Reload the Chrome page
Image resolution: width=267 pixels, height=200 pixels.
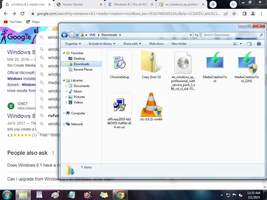pyautogui.click(x=22, y=14)
